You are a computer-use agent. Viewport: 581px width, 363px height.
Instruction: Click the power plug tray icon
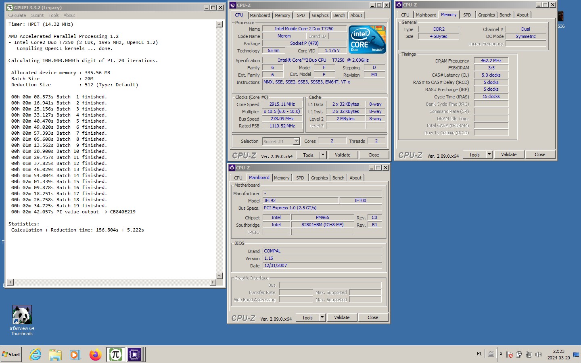[x=519, y=355]
